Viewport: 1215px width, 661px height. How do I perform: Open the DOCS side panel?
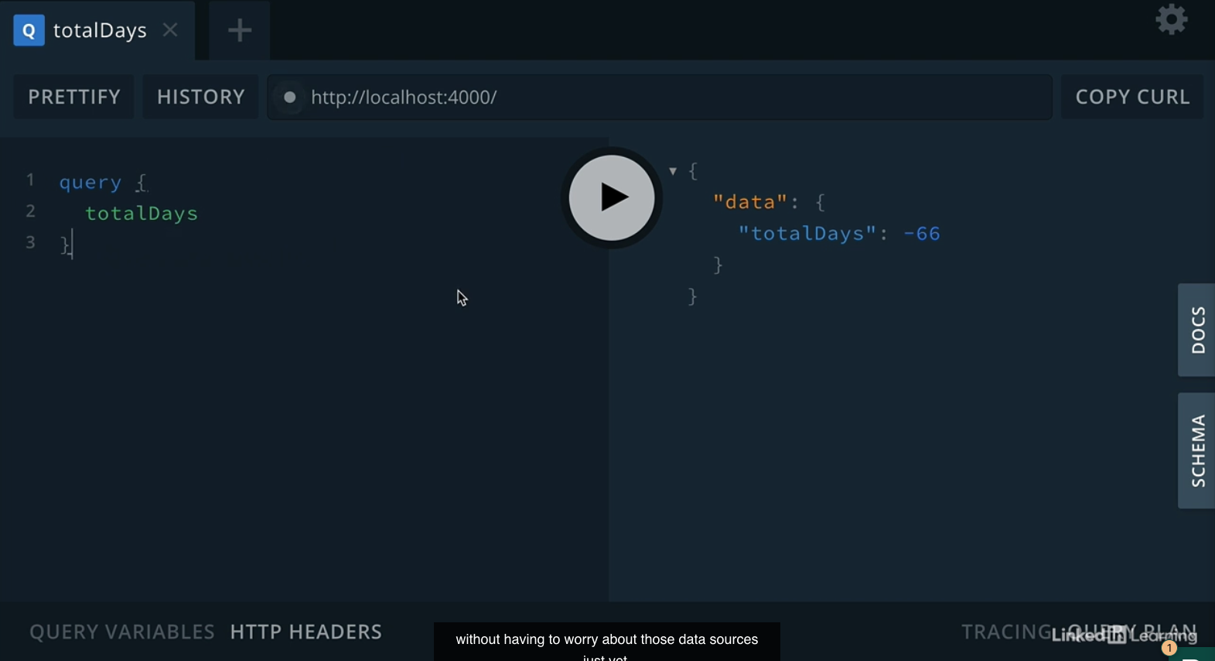point(1196,330)
